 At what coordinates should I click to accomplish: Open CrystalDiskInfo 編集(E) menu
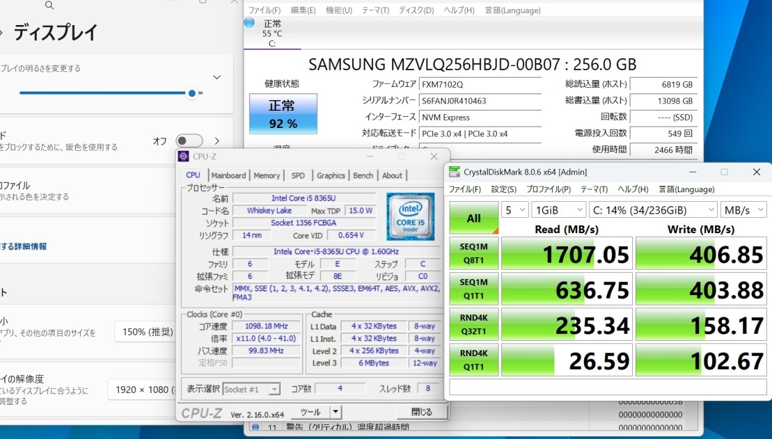(x=304, y=10)
